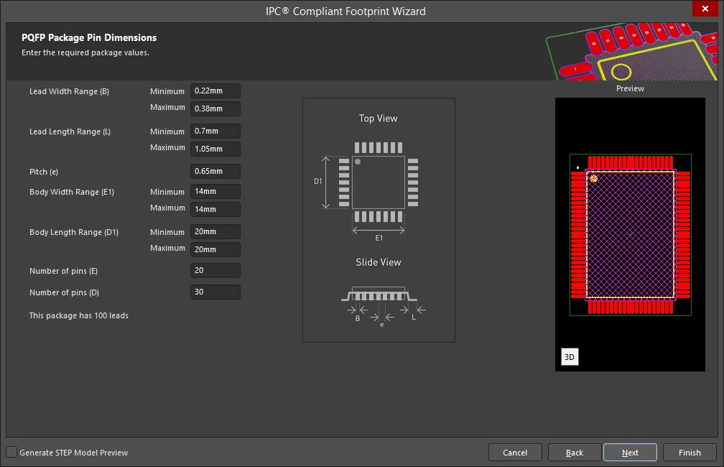Click the footprint preview image
The width and height of the screenshot is (724, 467).
pyautogui.click(x=630, y=234)
